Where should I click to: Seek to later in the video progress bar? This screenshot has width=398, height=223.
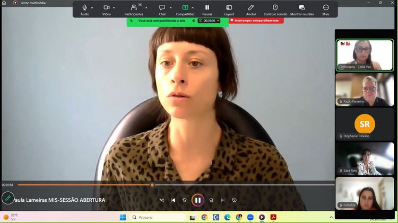tap(244, 185)
